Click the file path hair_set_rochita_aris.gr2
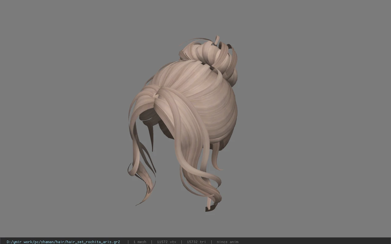 (x=63, y=242)
